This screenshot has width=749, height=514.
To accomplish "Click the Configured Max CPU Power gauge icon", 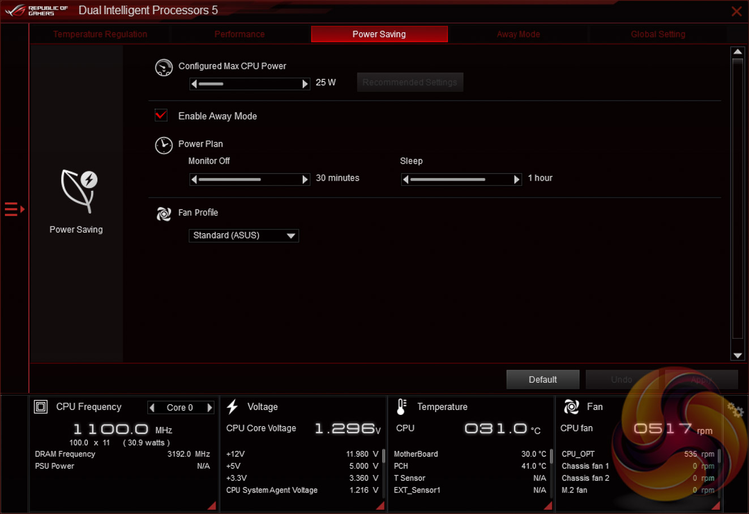I will (164, 67).
